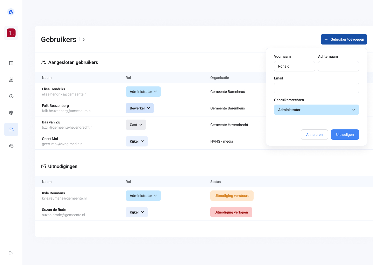Image resolution: width=373 pixels, height=265 pixels.
Task: Click Gemeente Barenheus in Elise Hendriks' row
Action: pyautogui.click(x=227, y=92)
